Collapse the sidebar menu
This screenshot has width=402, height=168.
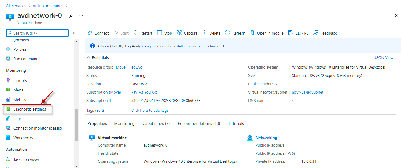[74, 33]
